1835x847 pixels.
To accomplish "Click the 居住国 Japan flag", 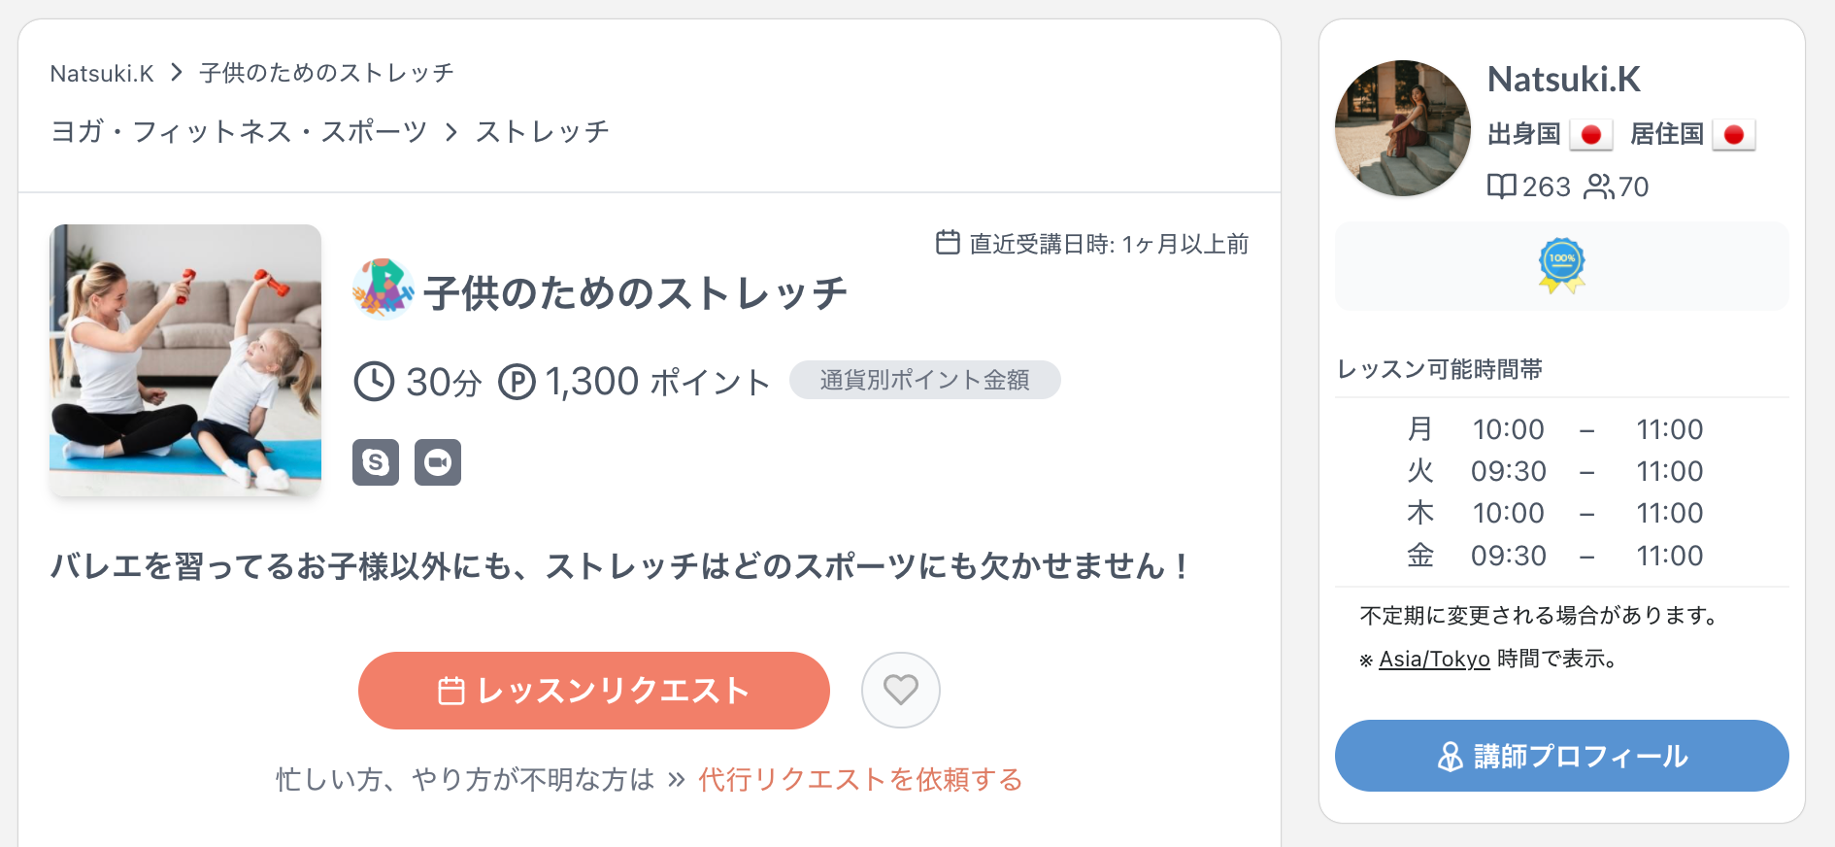I will click(1733, 134).
